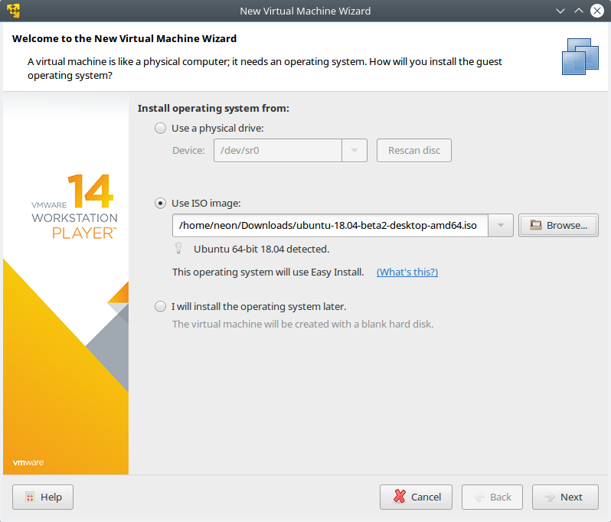
Task: Close the wizard with the X button
Action: (597, 11)
